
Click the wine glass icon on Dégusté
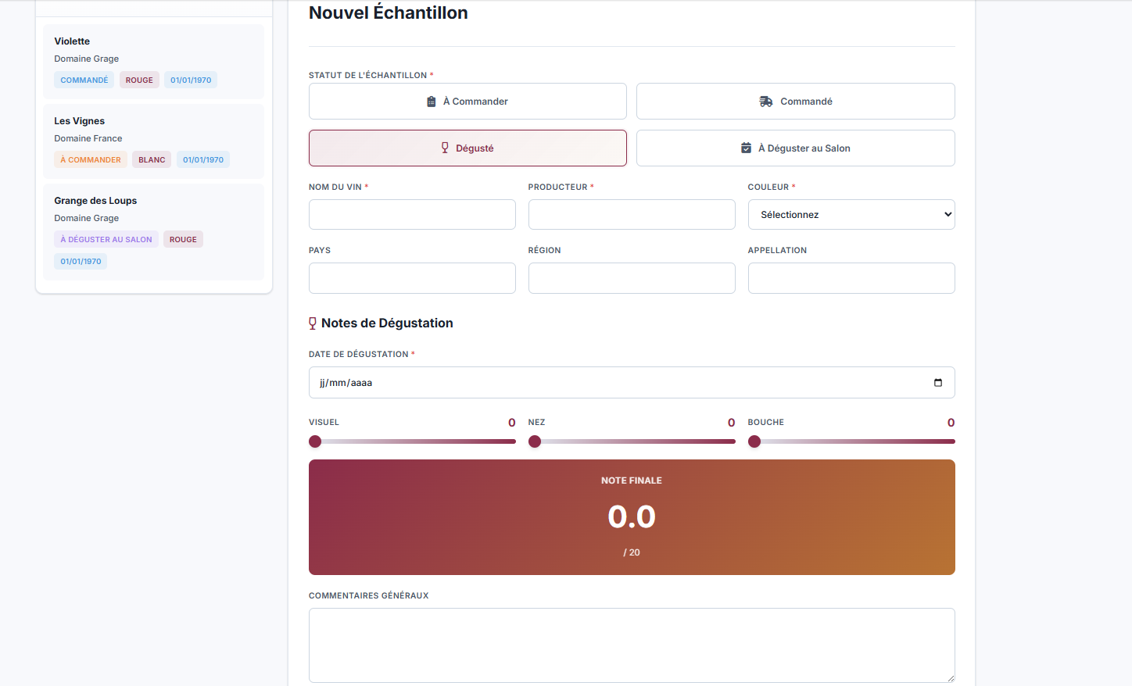pyautogui.click(x=445, y=148)
